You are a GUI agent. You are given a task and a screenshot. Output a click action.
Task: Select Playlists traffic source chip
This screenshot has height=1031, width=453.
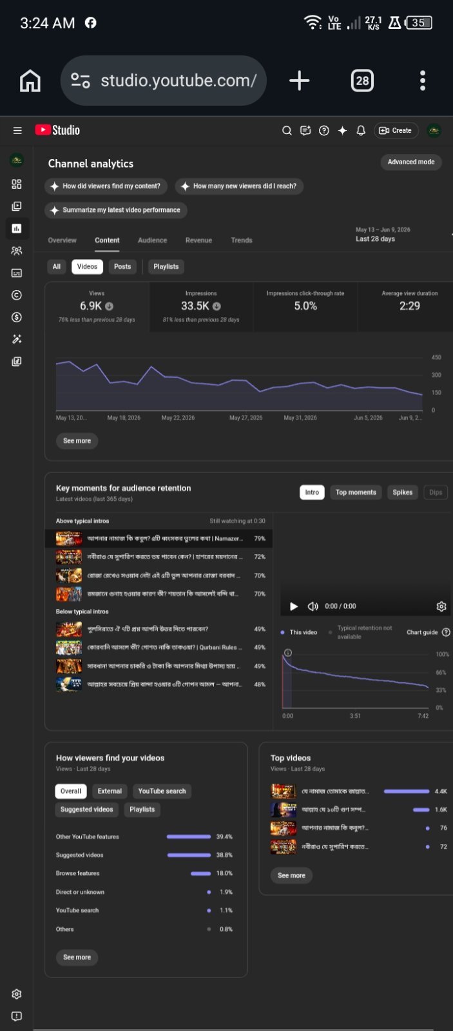(142, 809)
